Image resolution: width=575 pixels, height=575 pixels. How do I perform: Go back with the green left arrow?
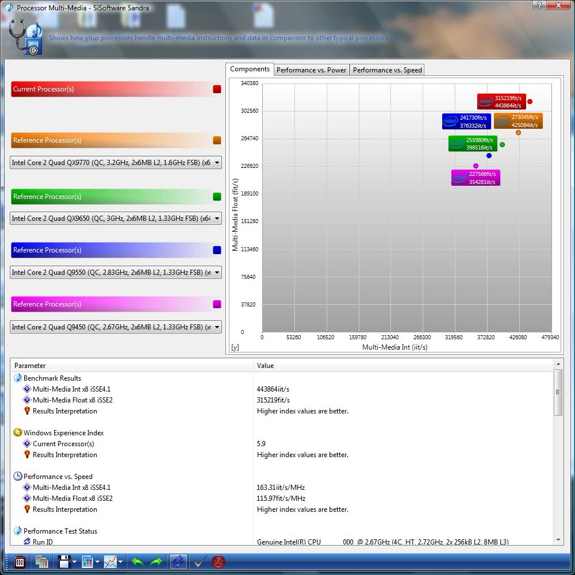(137, 562)
